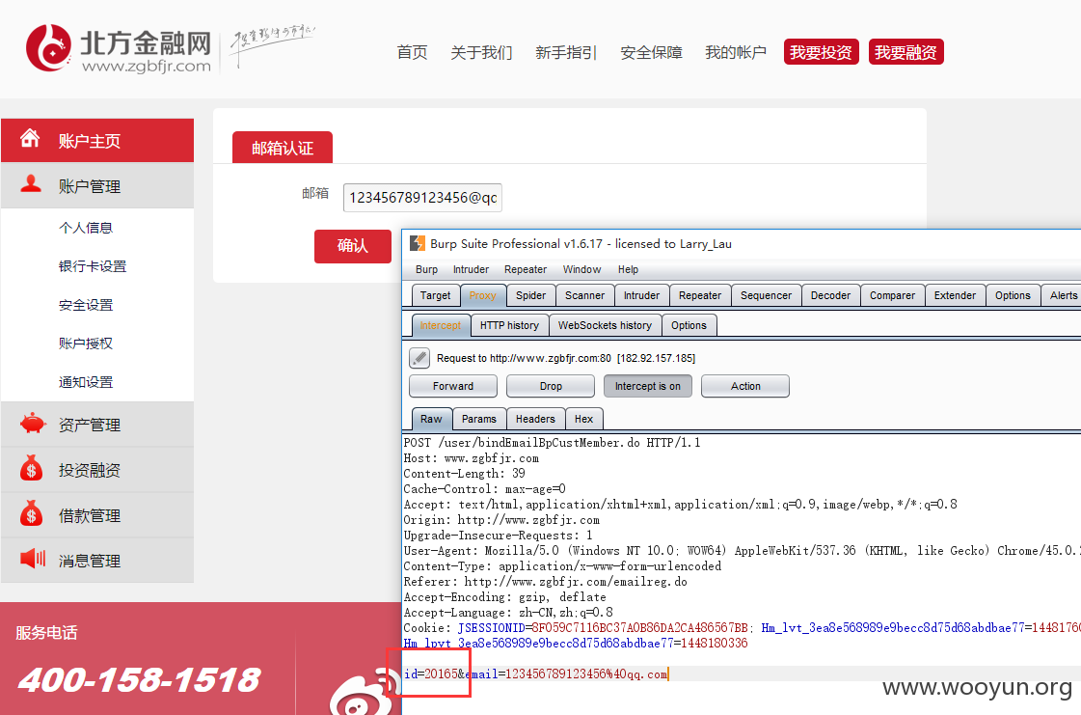This screenshot has width=1081, height=715.
Task: Open the 首页 navigation link
Action: (413, 52)
